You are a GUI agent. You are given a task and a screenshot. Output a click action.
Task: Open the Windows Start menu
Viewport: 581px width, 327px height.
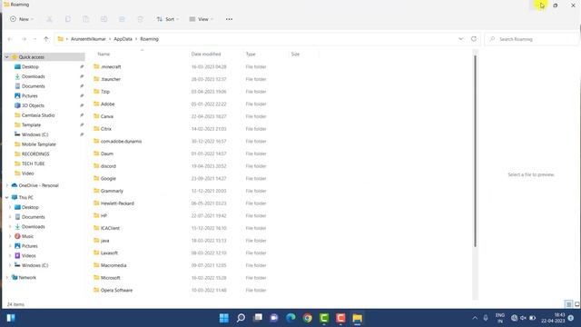pyautogui.click(x=224, y=318)
